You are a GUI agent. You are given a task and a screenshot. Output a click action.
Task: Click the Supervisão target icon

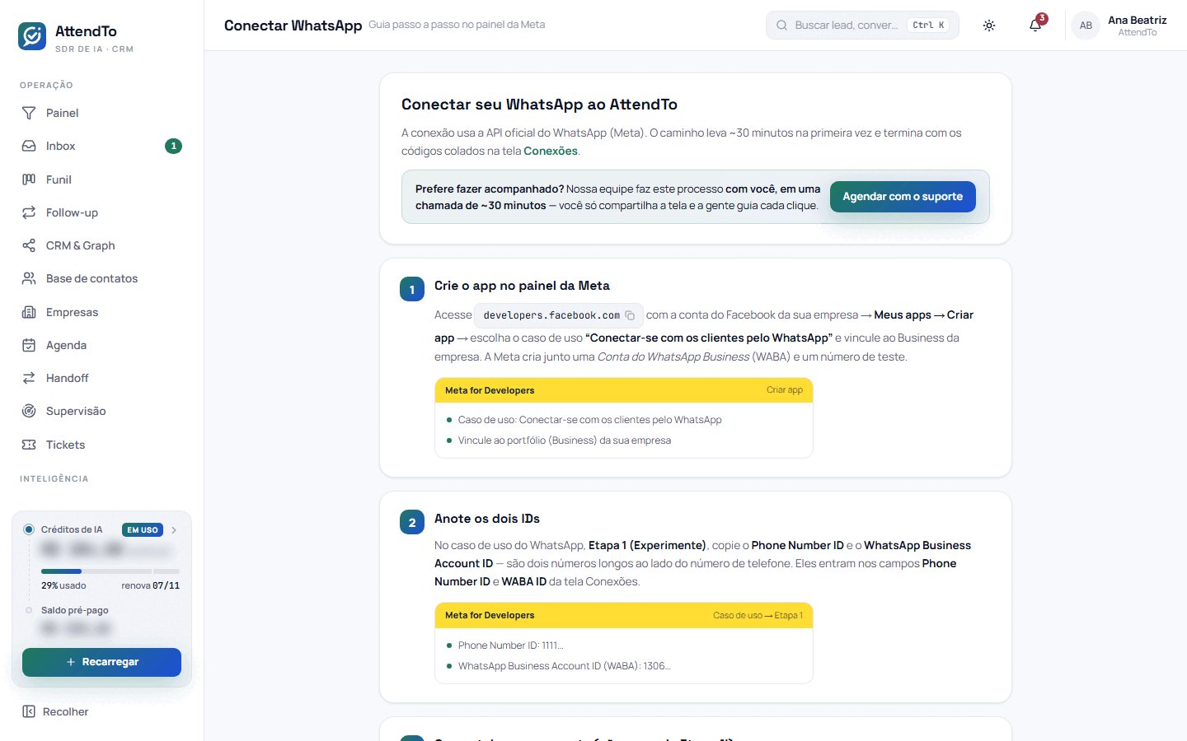(x=29, y=411)
